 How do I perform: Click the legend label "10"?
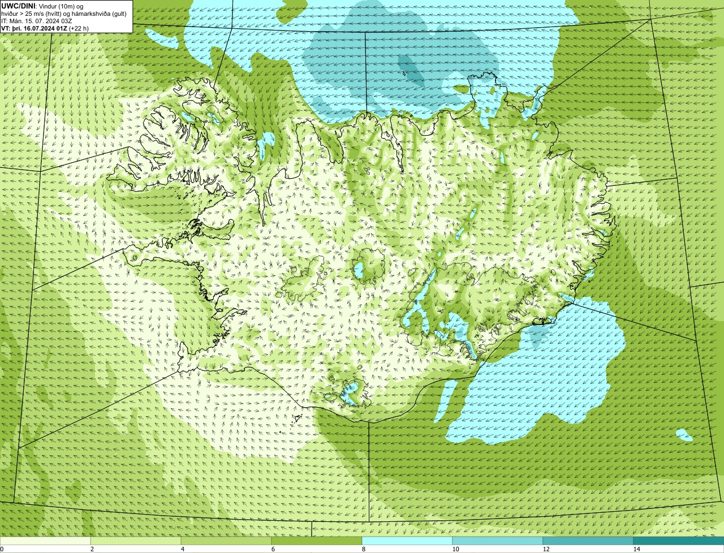pos(455,549)
